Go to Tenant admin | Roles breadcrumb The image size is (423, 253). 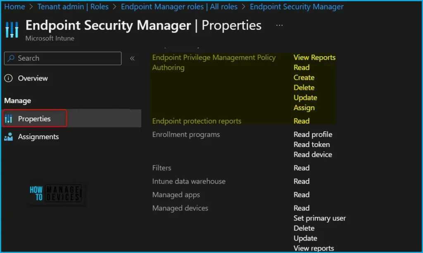[73, 7]
